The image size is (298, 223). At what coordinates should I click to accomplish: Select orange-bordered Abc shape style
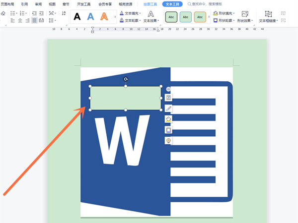[200, 17]
